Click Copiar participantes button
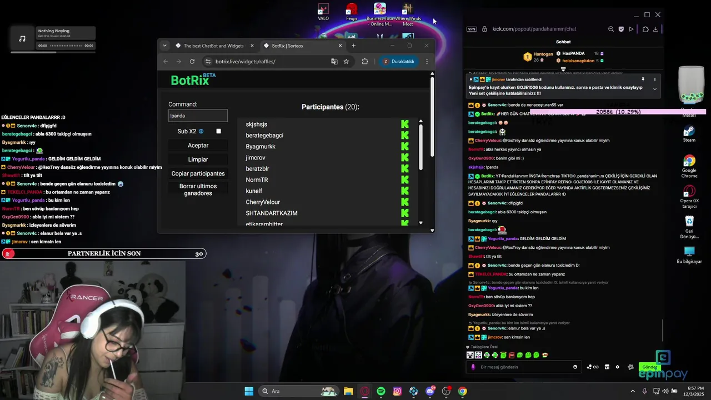This screenshot has width=711, height=400. pyautogui.click(x=198, y=173)
